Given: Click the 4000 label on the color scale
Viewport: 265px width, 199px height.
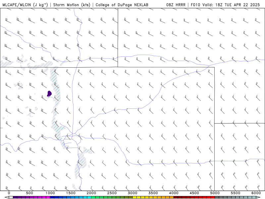Looking at the screenshot, I should pos(174,193).
